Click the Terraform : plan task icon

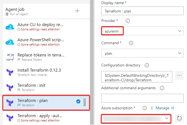point(10,102)
